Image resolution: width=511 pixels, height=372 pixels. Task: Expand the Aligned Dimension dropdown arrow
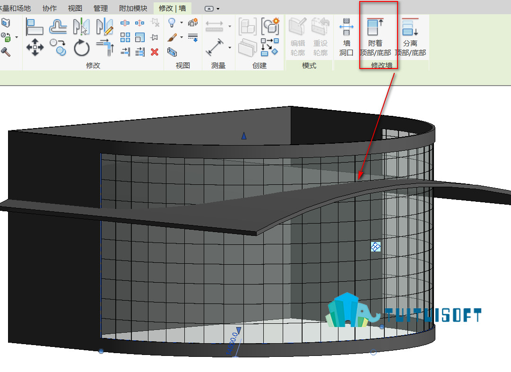click(x=230, y=48)
